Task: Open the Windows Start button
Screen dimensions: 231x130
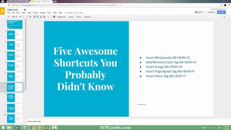Action: point(3,127)
